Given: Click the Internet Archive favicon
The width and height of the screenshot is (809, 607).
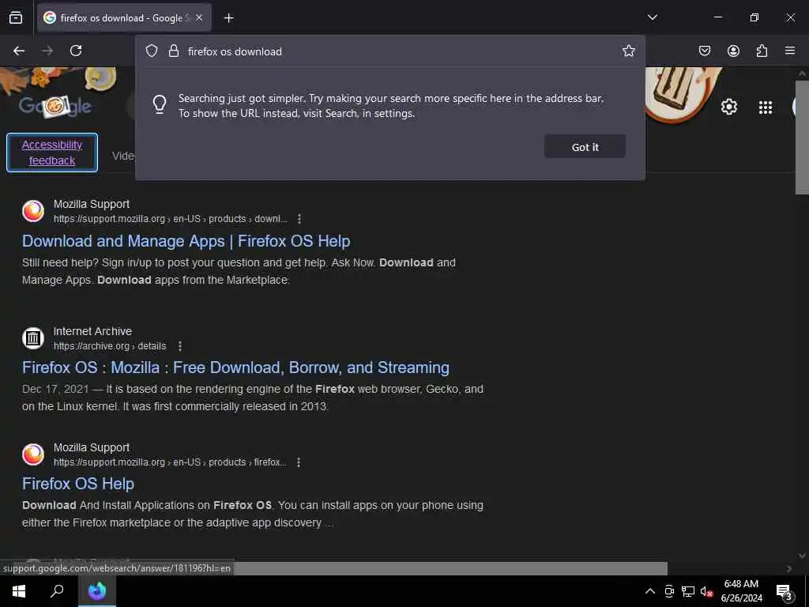Looking at the screenshot, I should 33,338.
